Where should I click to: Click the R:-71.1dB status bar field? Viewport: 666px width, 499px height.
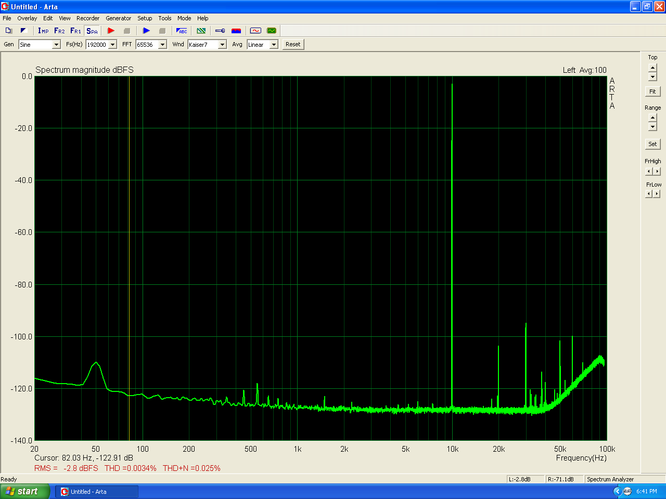pos(565,479)
